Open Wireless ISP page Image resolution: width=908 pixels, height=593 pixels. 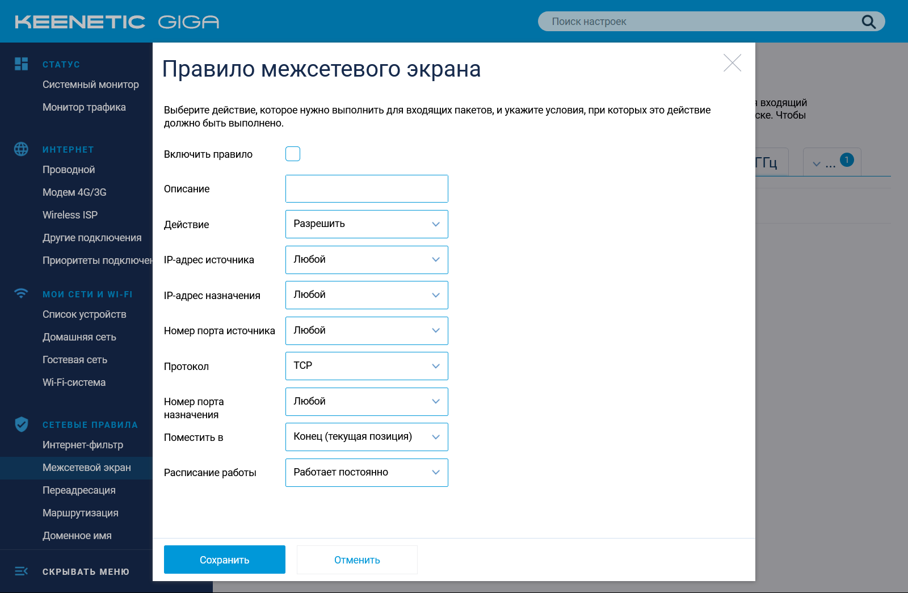(70, 215)
